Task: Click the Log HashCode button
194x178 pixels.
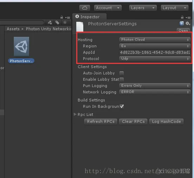Action: pos(166,121)
